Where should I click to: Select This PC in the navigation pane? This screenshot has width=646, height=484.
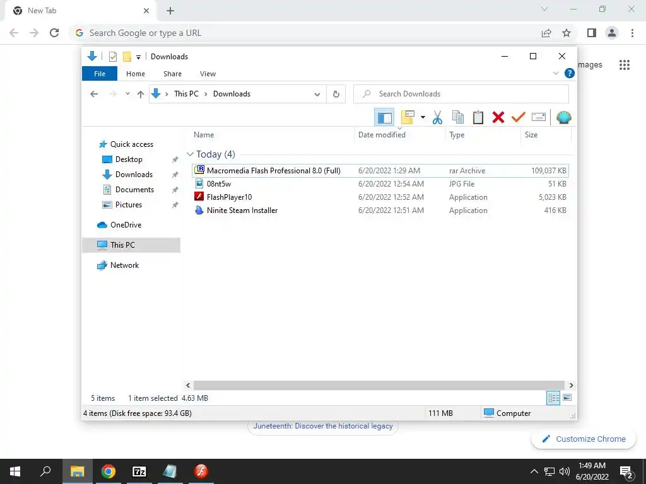click(x=131, y=245)
